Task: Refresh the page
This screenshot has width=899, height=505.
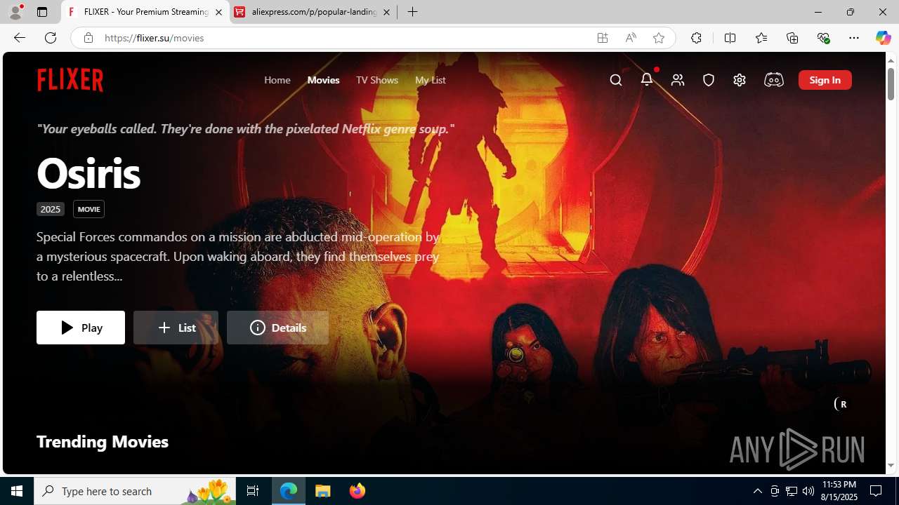Action: click(51, 38)
